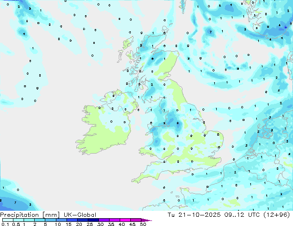Click the legend label "35"
This screenshot has width=293, height=226.
111,224
